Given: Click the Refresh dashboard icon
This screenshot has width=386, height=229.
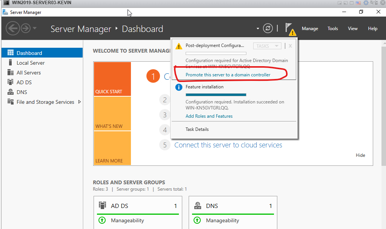Looking at the screenshot, I should [268, 28].
